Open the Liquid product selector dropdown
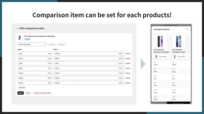204x114 pixels. click(180, 56)
